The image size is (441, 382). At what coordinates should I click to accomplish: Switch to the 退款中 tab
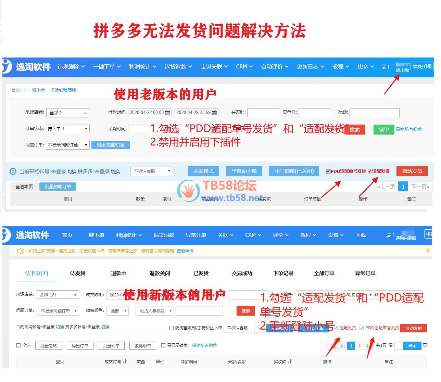(119, 273)
